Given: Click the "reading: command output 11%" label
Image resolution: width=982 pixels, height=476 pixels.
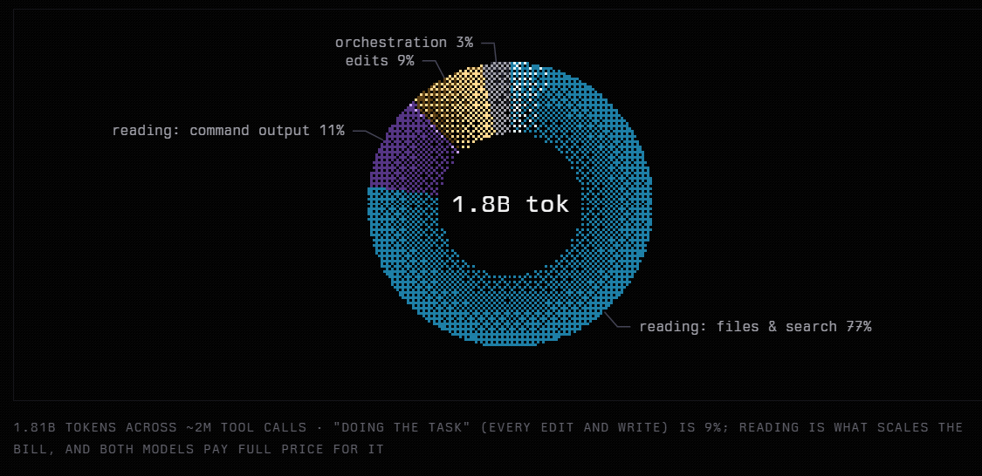Looking at the screenshot, I should coord(228,131).
